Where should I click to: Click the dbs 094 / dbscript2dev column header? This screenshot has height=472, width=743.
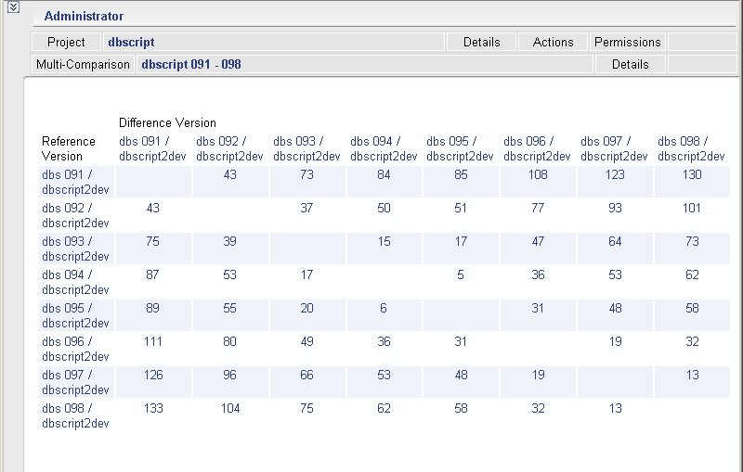(x=384, y=148)
